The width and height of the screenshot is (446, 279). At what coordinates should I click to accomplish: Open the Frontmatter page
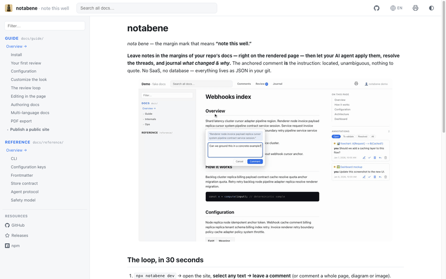pos(22,175)
